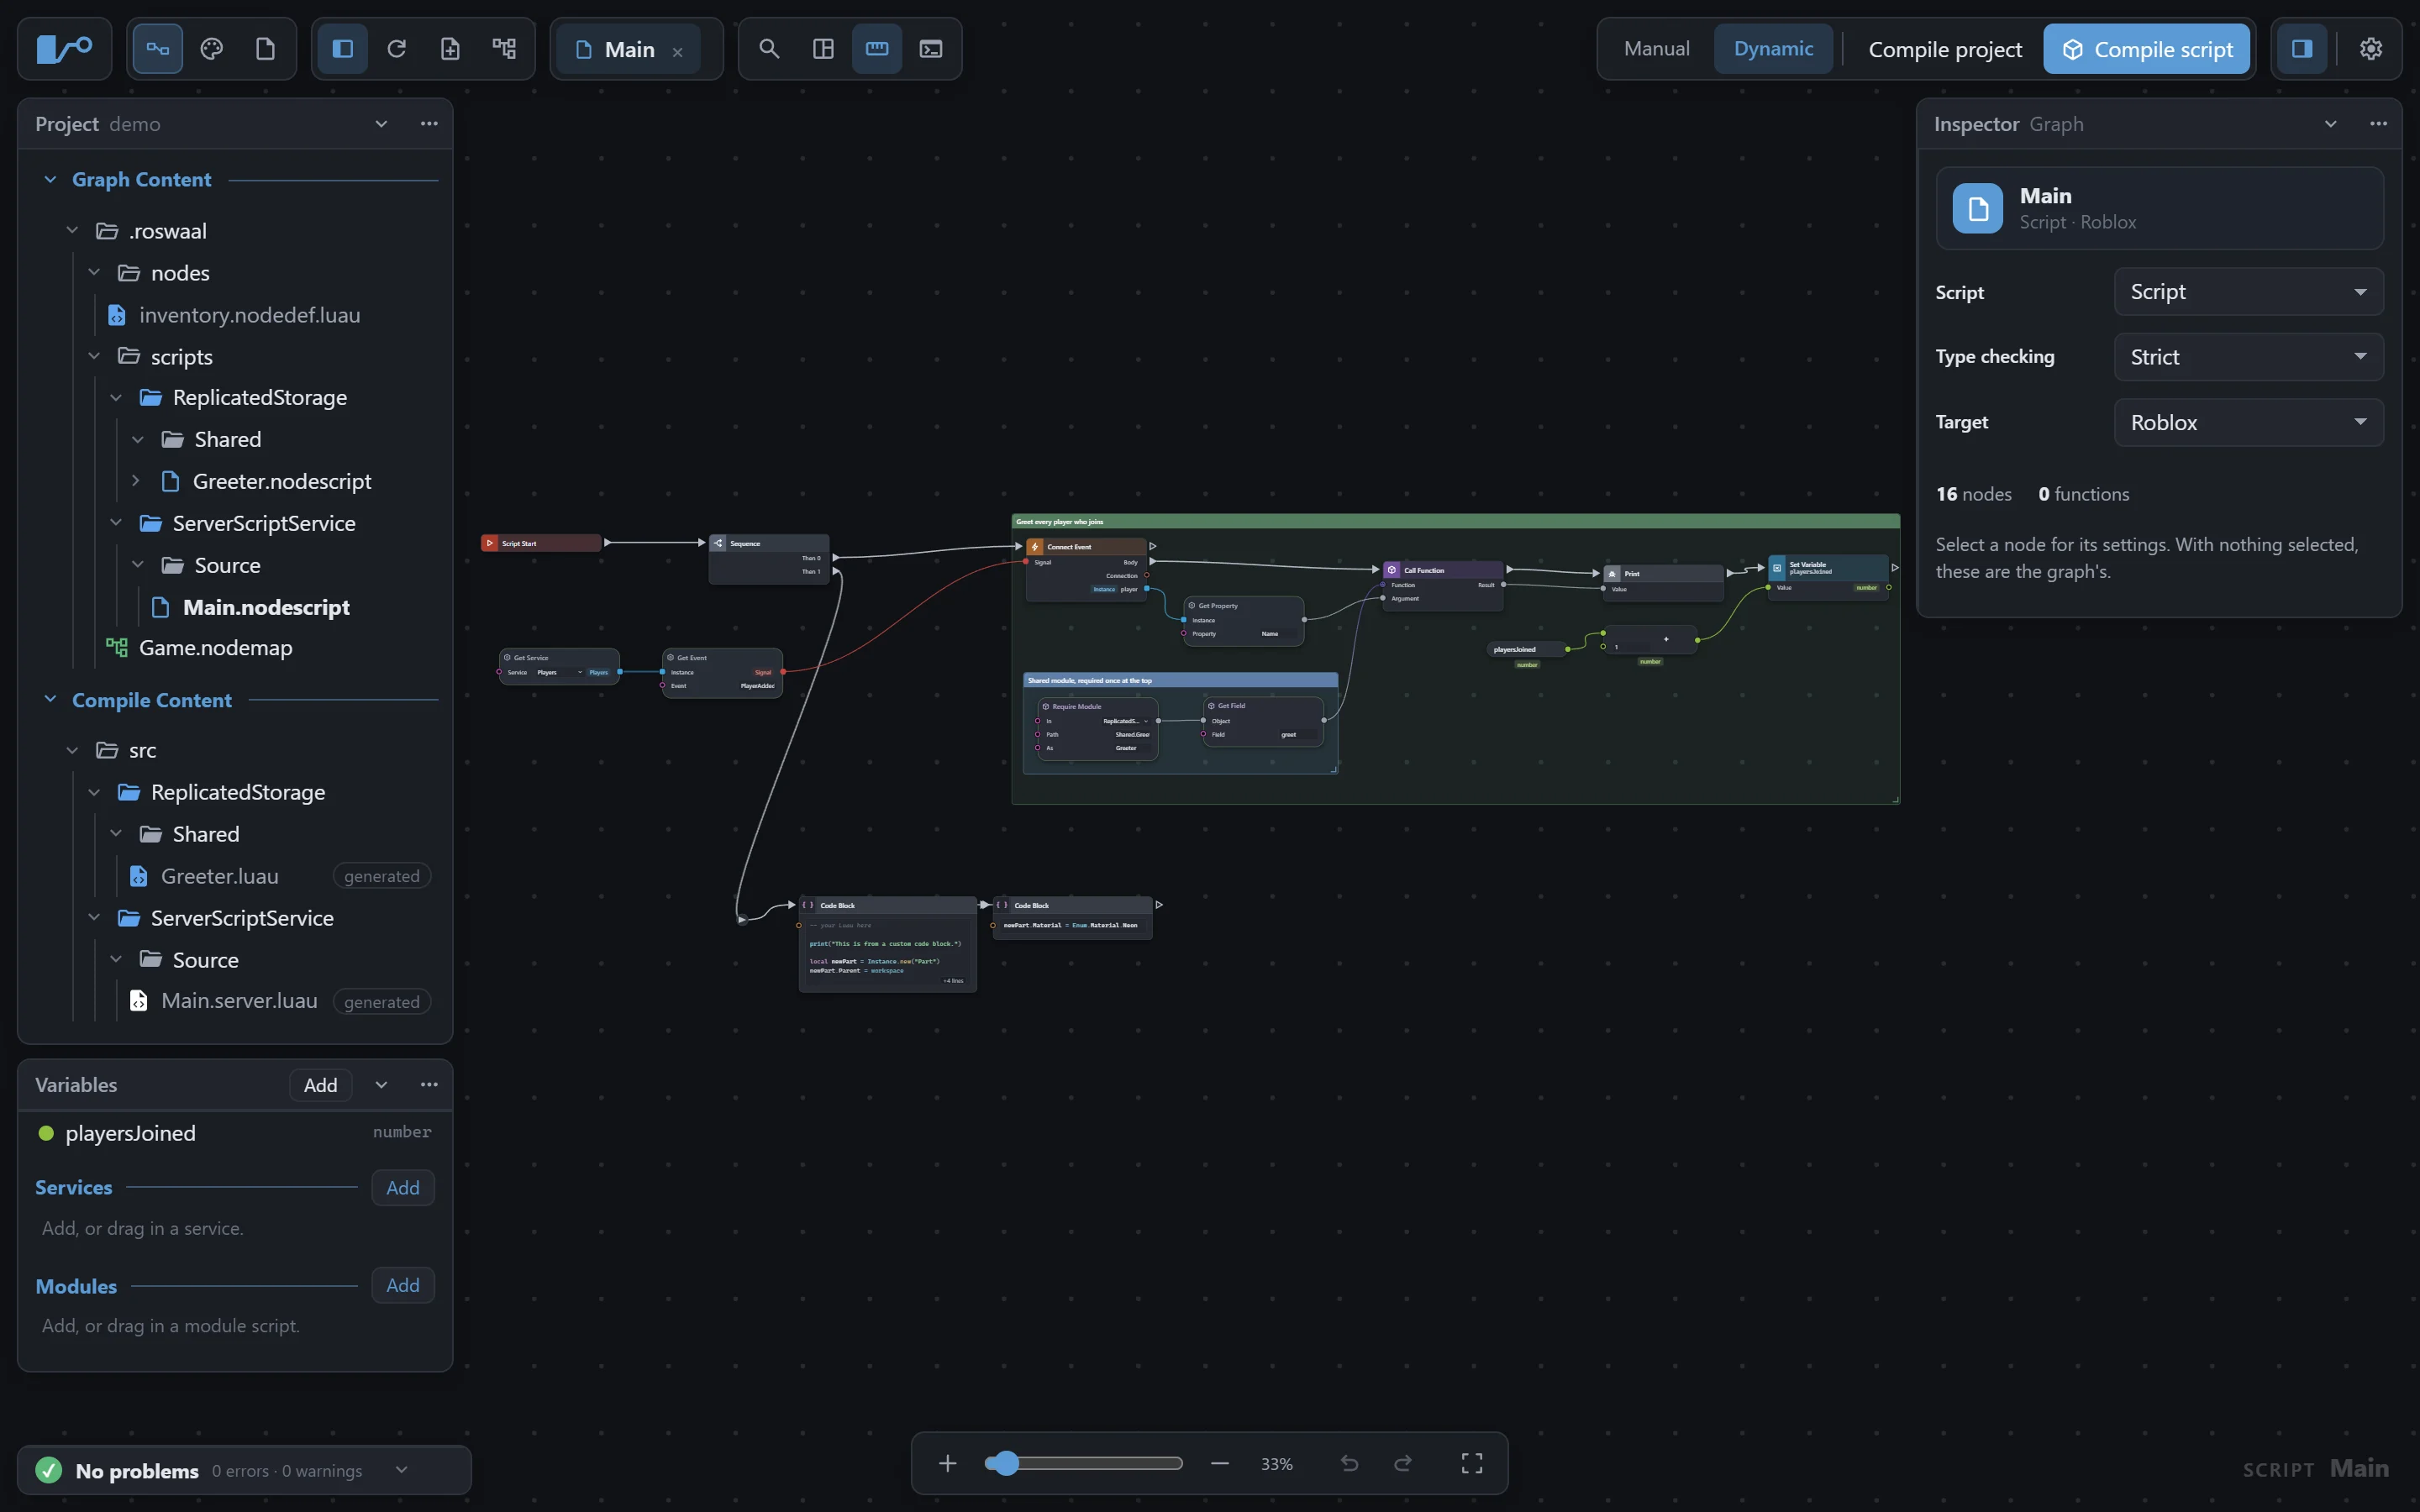Collapse the Graph Content section
Viewport: 2420px width, 1512px height.
[50, 179]
